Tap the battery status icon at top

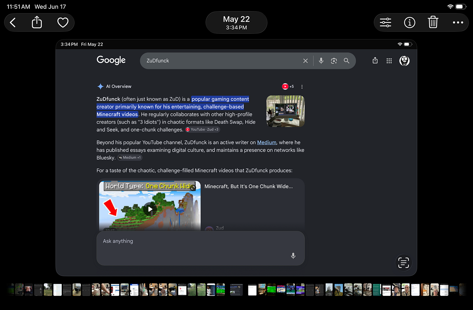[x=461, y=6]
